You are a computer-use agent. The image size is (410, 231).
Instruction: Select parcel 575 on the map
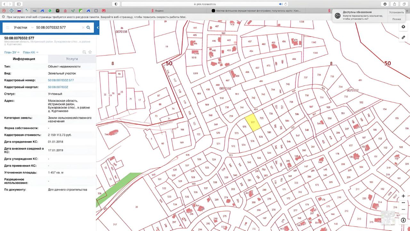pyautogui.click(x=244, y=127)
